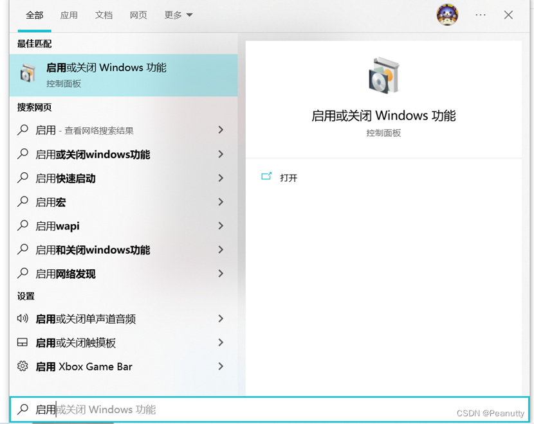The height and width of the screenshot is (424, 534).
Task: Click the touchpad icon beside 启用或关闭触摸板
Action: click(23, 342)
